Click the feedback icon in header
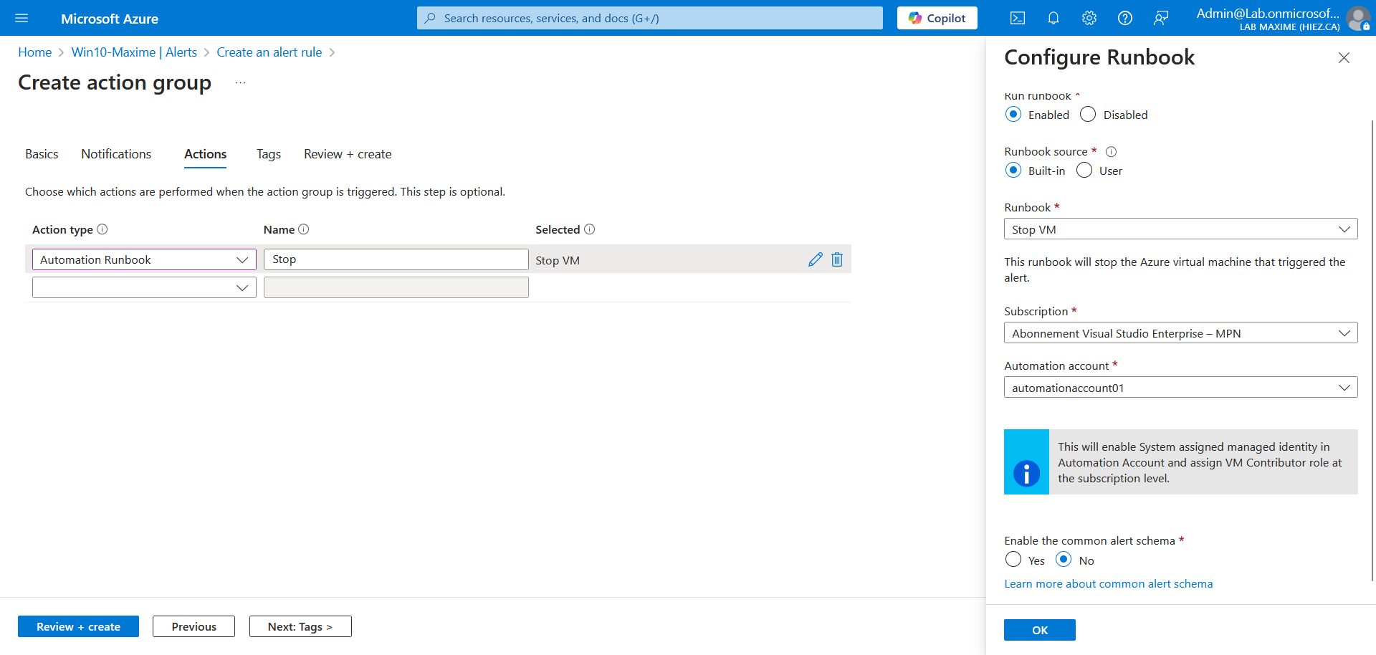Screen dimensions: 1376x655 click(1160, 19)
